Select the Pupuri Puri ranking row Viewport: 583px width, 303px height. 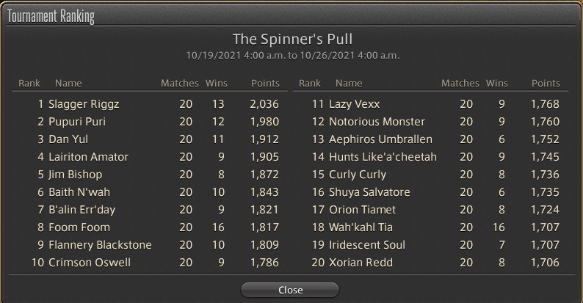[151, 122]
